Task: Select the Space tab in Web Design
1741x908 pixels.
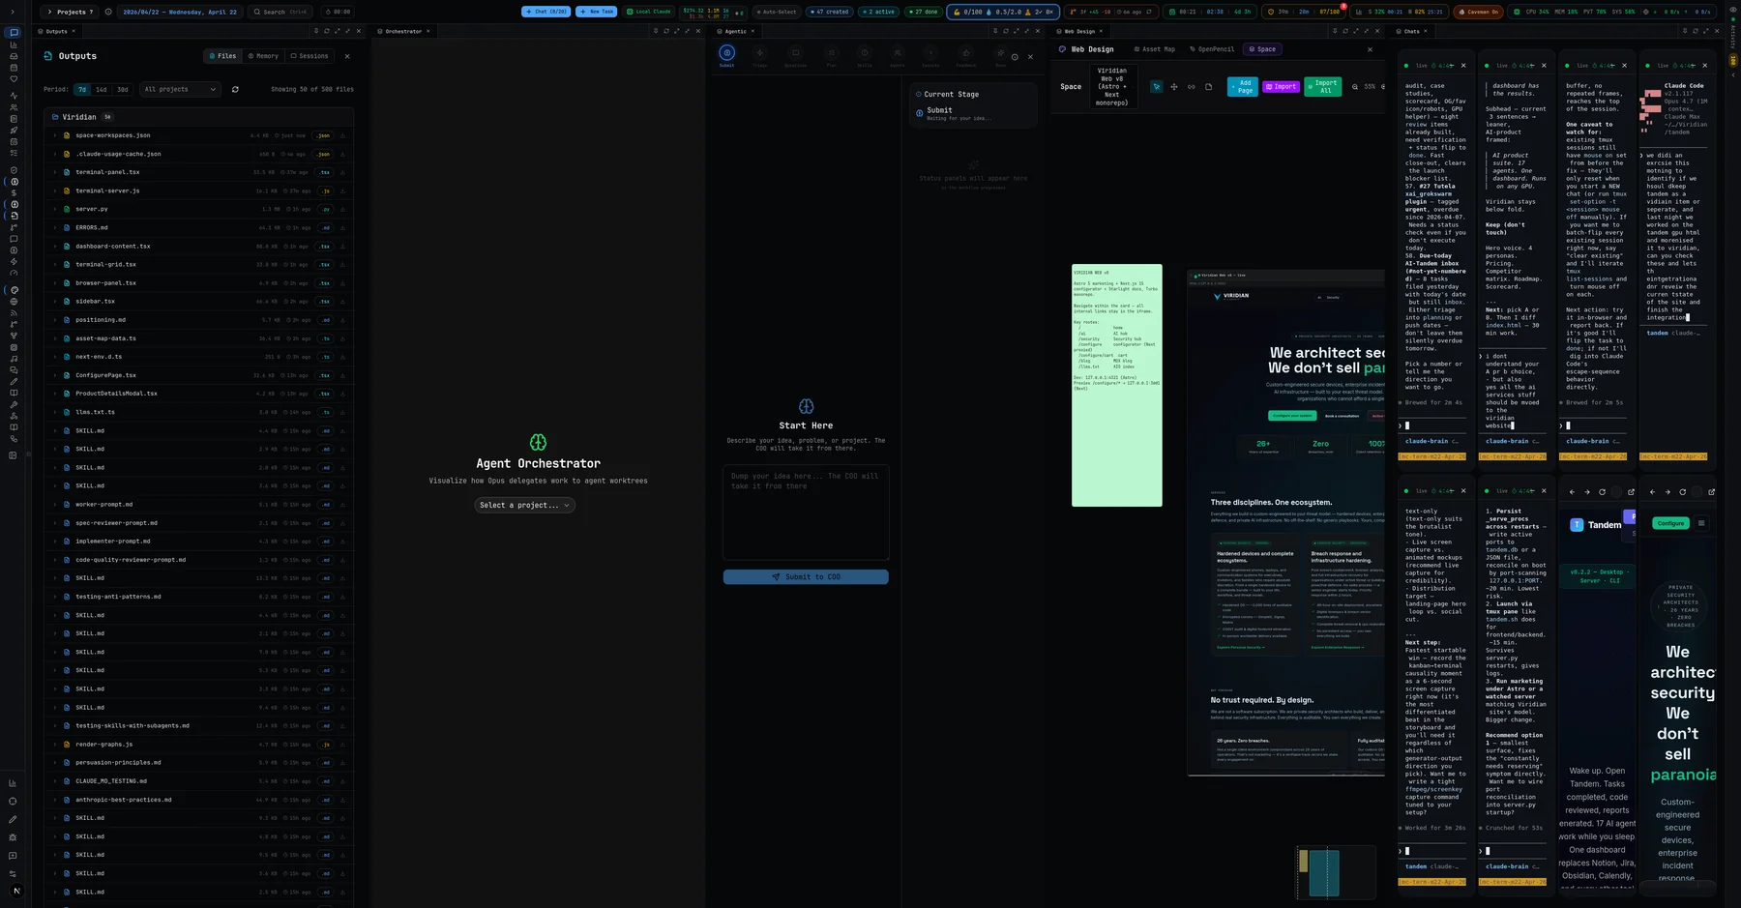Action: pyautogui.click(x=1262, y=49)
